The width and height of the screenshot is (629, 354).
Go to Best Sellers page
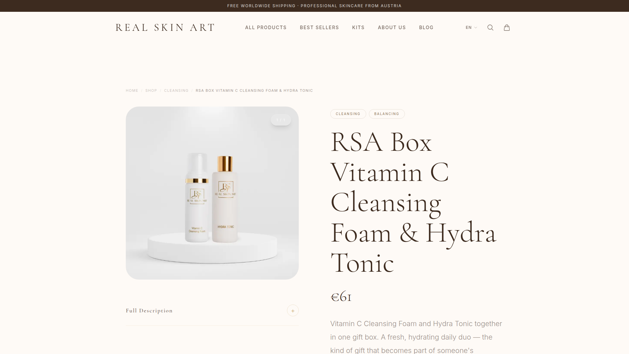[319, 28]
